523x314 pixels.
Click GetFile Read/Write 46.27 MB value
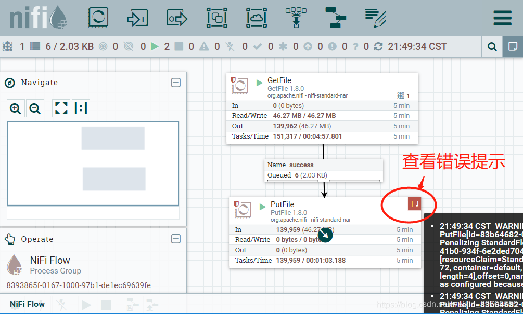point(304,116)
